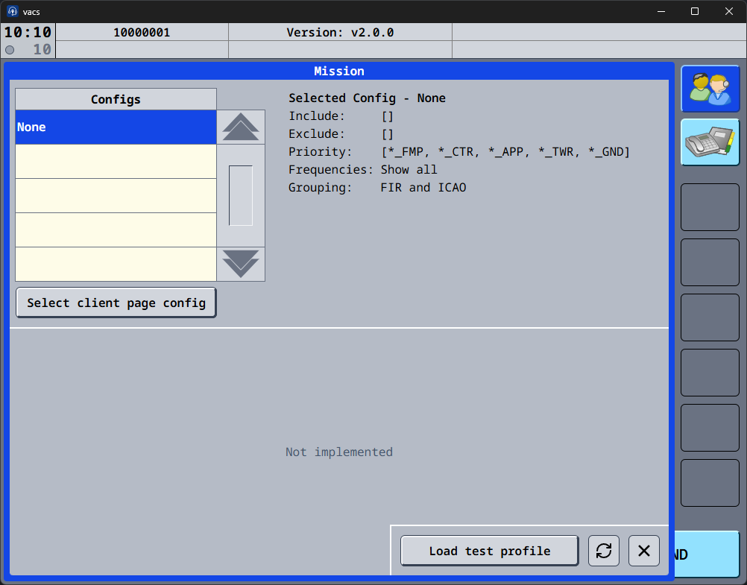Click the first empty row below None
This screenshot has width=747, height=585.
pyautogui.click(x=116, y=162)
